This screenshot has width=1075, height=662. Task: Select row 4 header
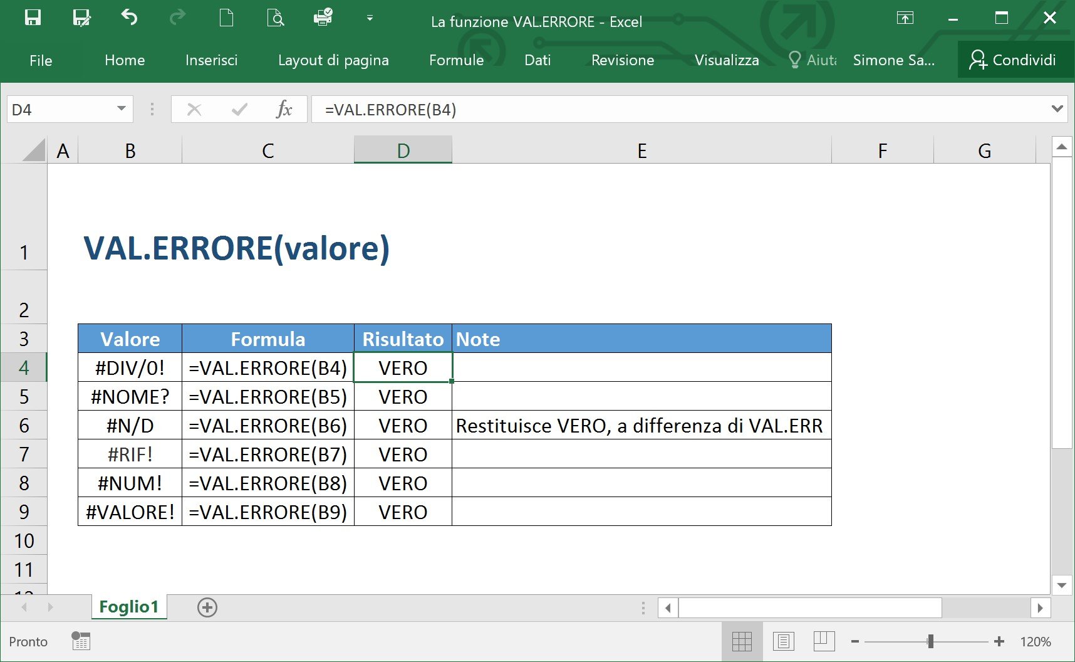click(24, 367)
